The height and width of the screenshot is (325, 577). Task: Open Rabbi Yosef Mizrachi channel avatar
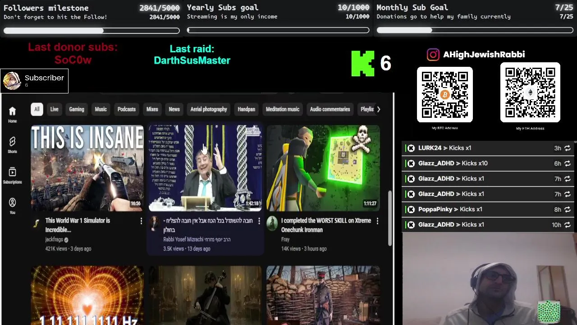point(154,223)
